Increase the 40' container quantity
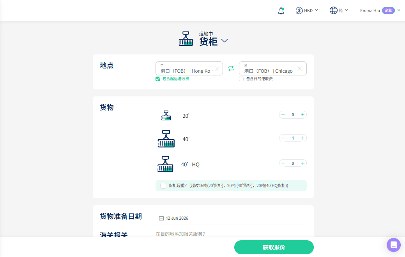Viewport: 405px width, 257px height. (x=303, y=138)
